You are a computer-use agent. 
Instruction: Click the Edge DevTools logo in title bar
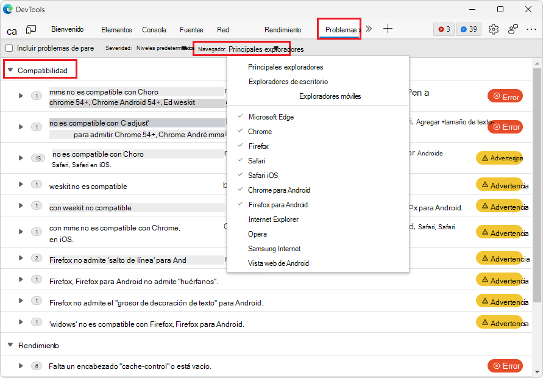click(8, 9)
